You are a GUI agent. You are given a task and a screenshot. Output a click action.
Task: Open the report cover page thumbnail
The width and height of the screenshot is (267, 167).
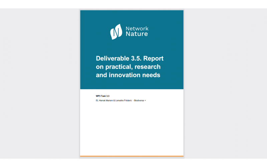pyautogui.click(x=132, y=83)
